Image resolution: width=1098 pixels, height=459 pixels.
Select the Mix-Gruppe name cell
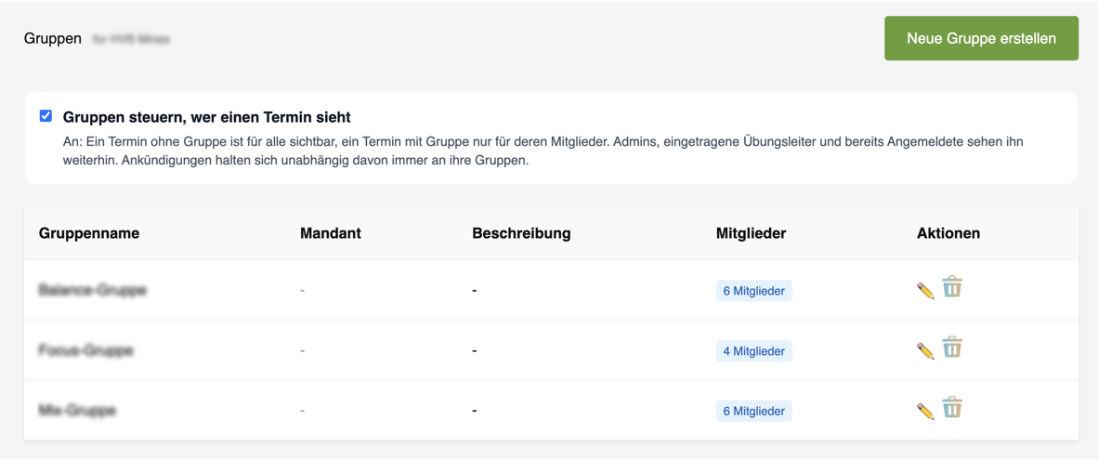[77, 411]
